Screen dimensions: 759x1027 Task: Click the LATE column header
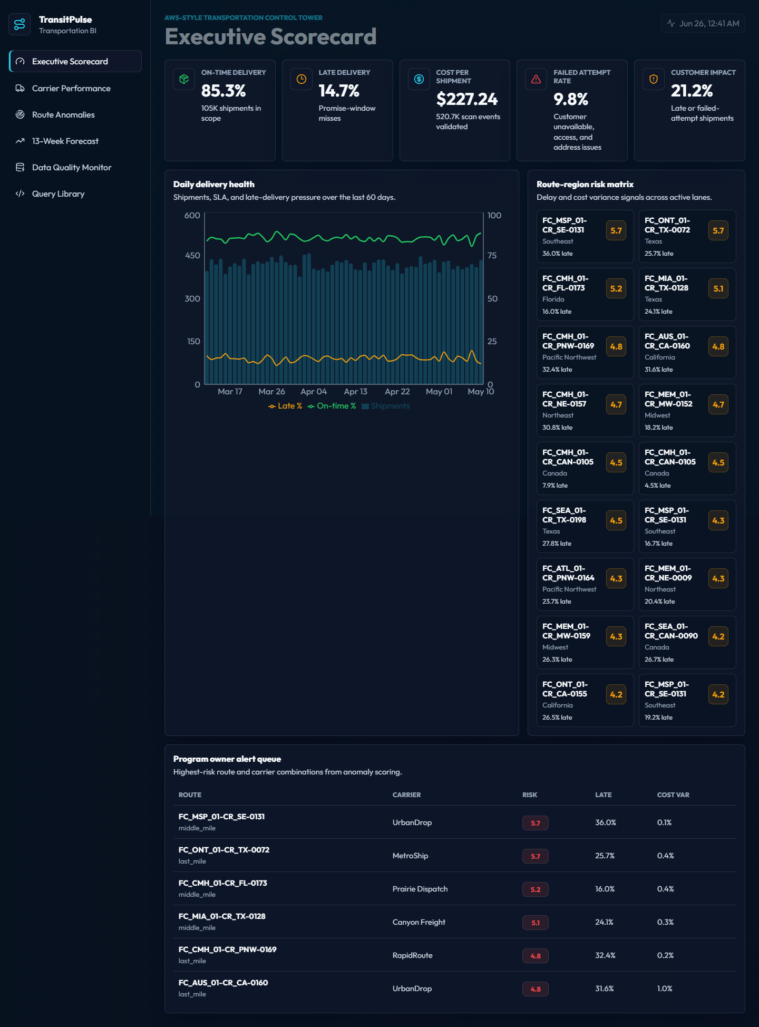(x=603, y=795)
